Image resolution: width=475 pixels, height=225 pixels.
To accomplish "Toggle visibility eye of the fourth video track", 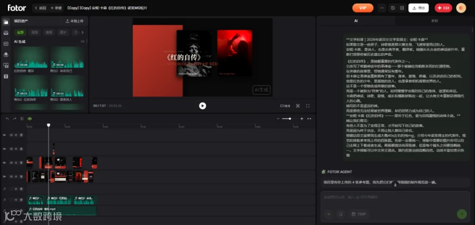I will pos(11,177).
